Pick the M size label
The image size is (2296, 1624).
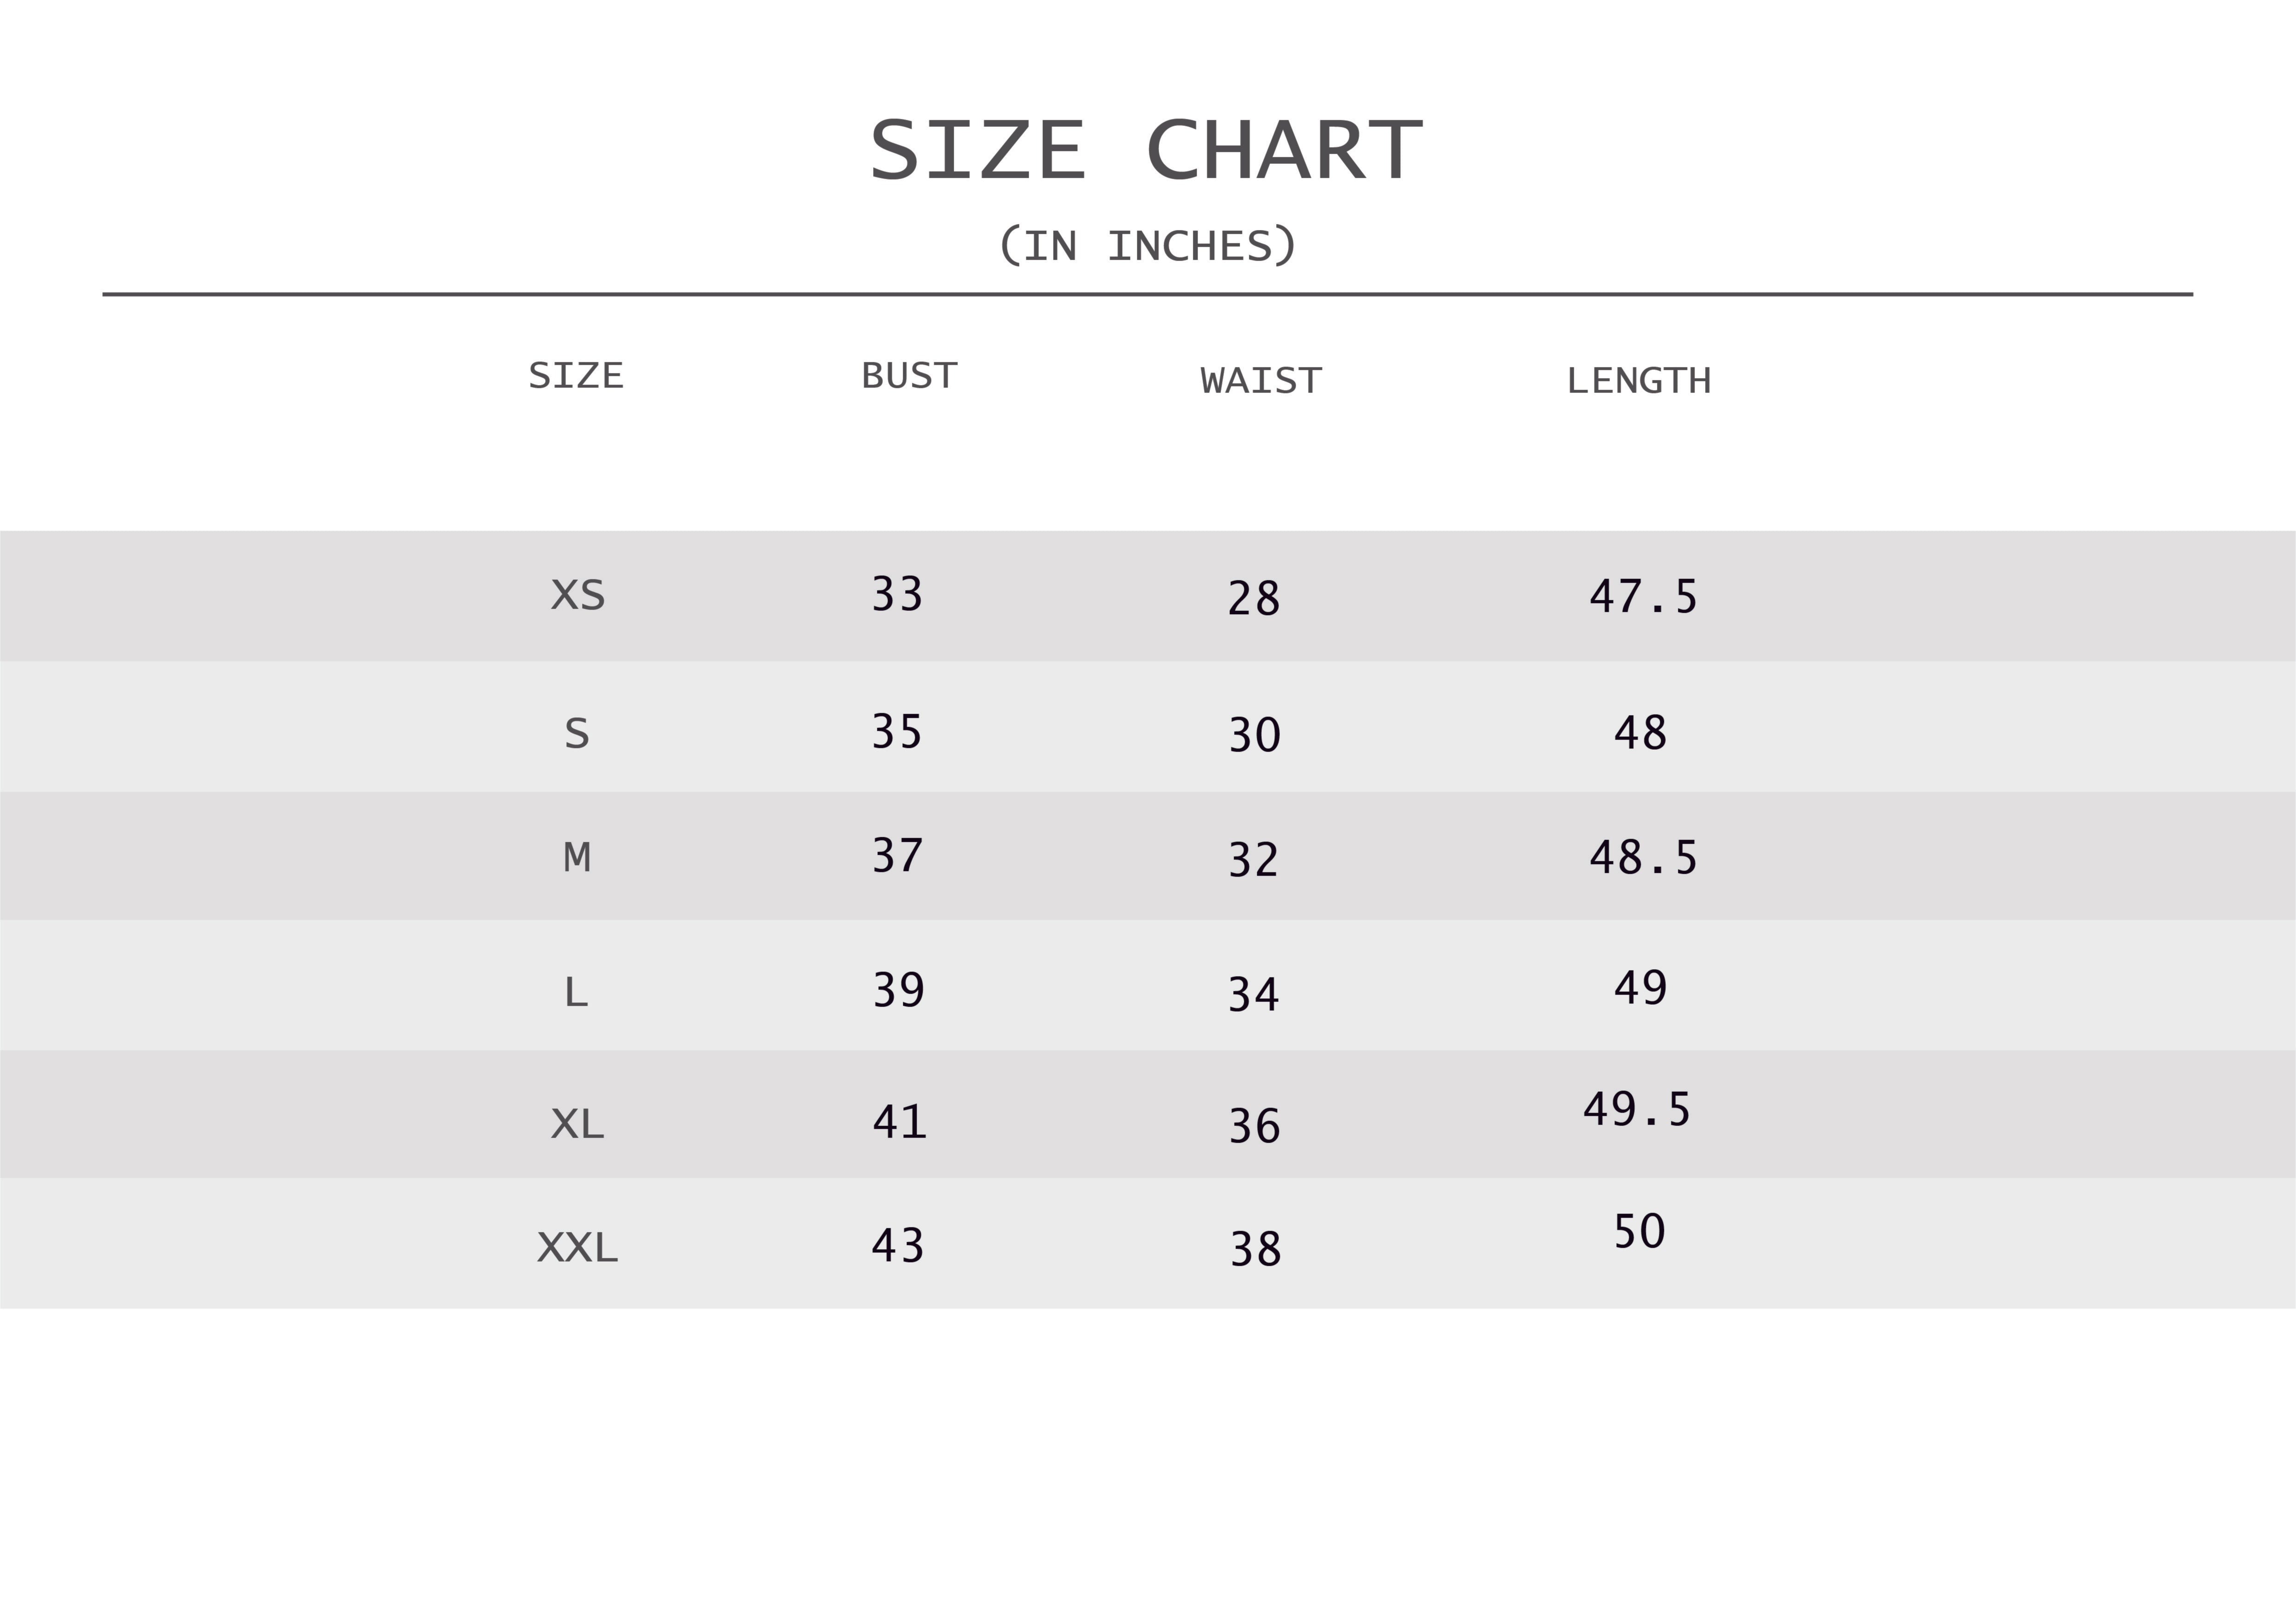(x=577, y=857)
